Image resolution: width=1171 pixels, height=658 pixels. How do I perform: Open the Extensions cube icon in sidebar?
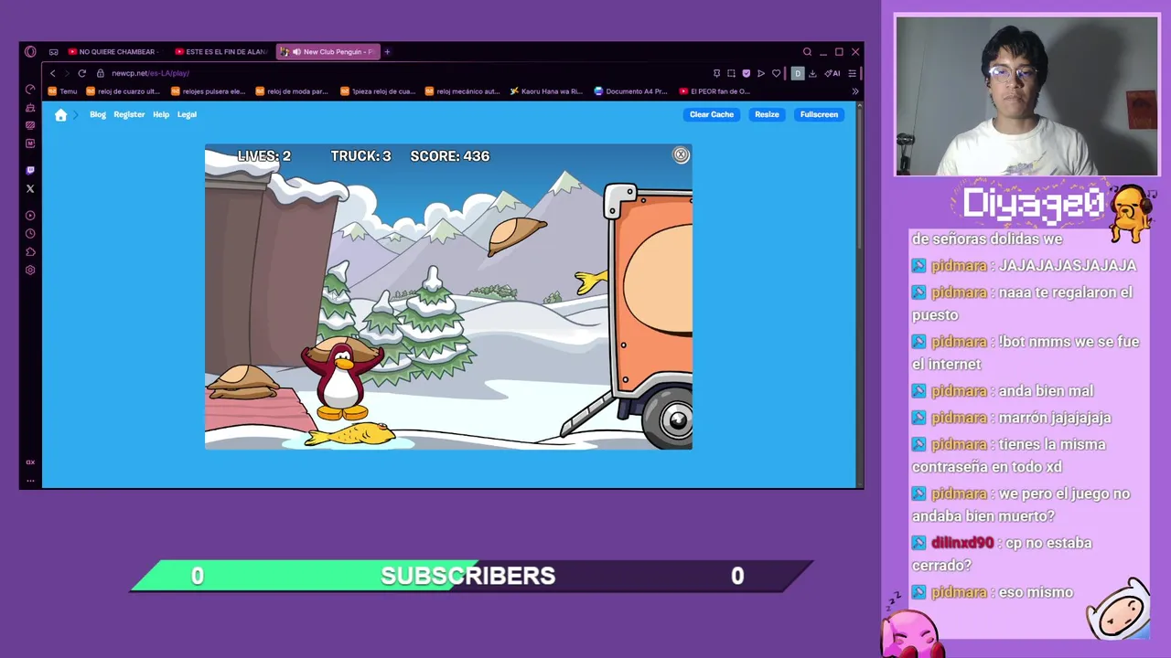coord(30,252)
